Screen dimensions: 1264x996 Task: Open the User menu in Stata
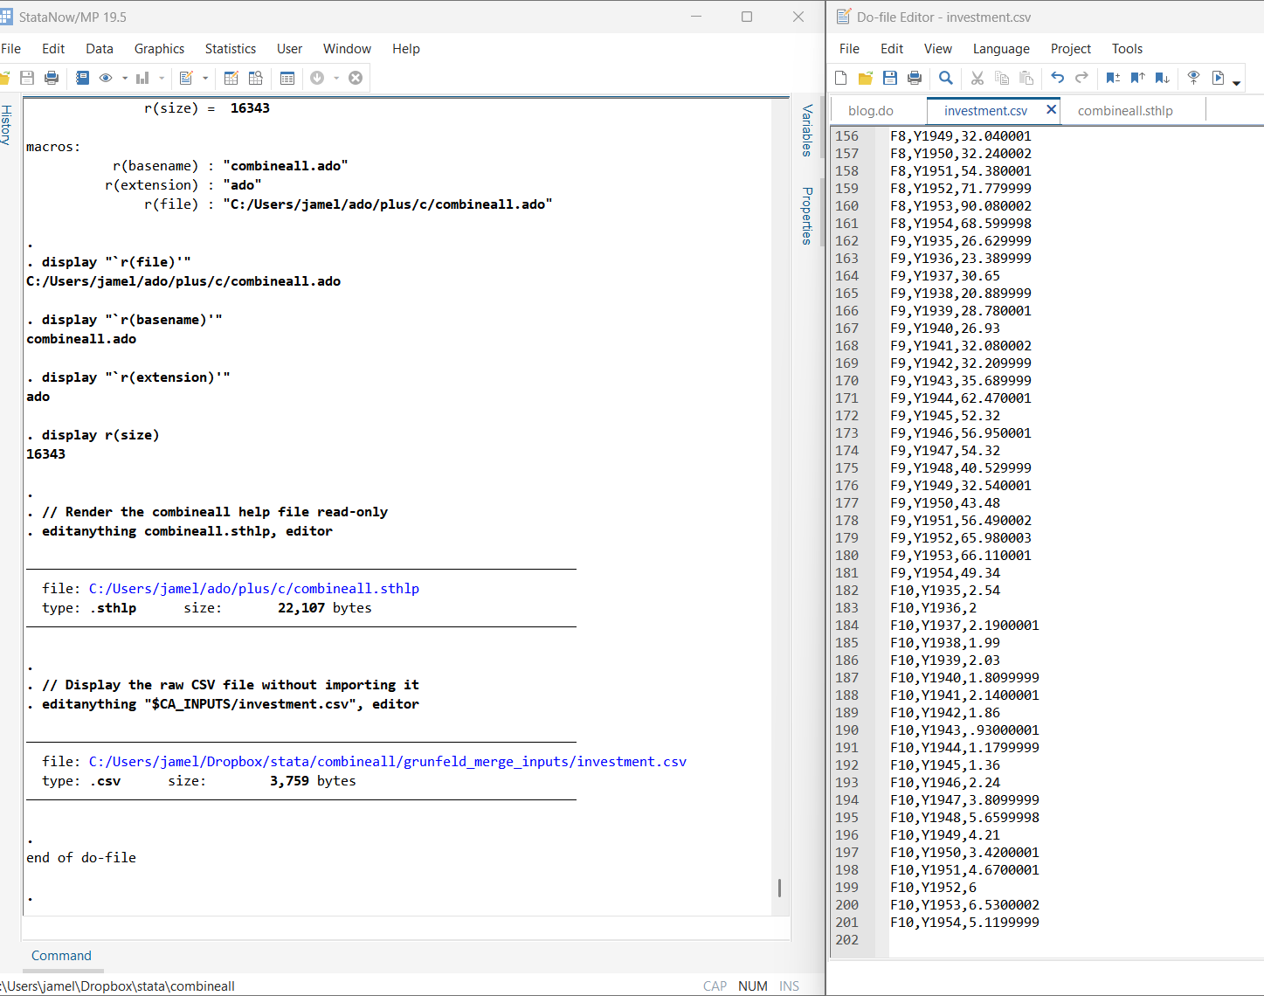pos(289,49)
